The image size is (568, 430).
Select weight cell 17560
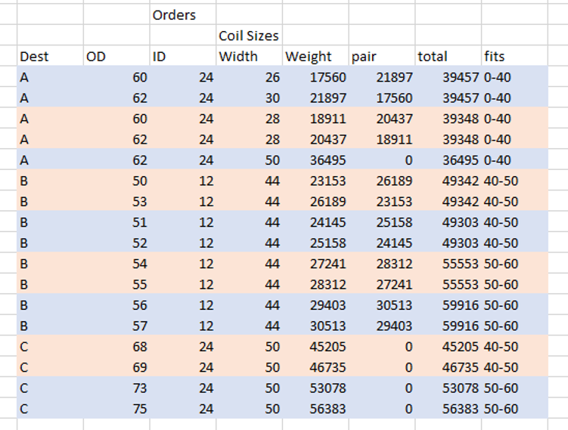coord(315,77)
